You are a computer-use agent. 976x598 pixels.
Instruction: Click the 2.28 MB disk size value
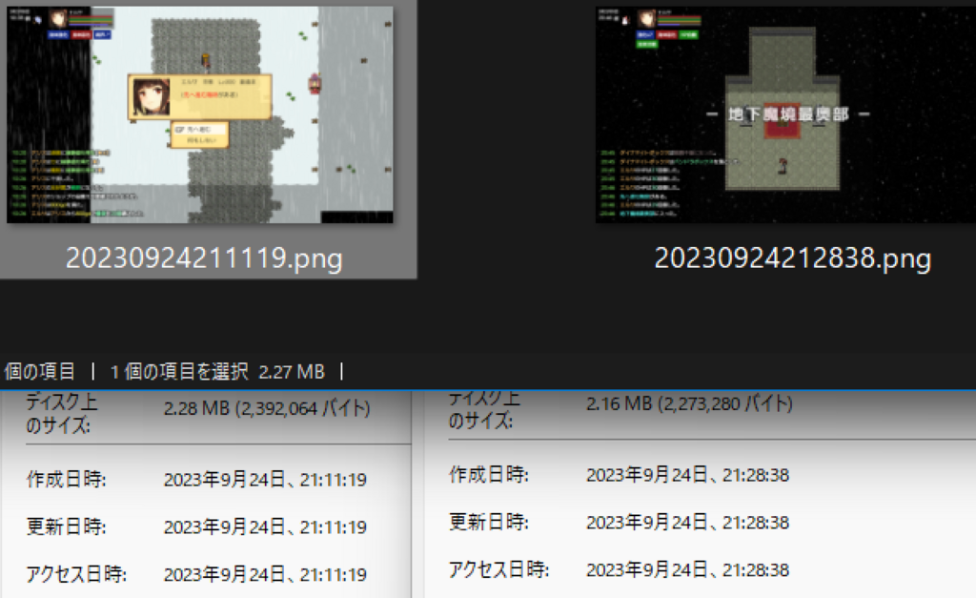[x=266, y=409]
